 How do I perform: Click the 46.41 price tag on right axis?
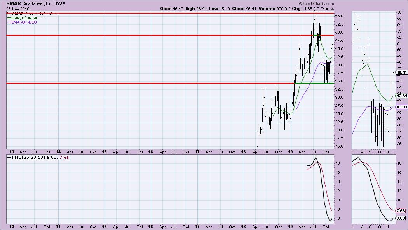click(401, 72)
